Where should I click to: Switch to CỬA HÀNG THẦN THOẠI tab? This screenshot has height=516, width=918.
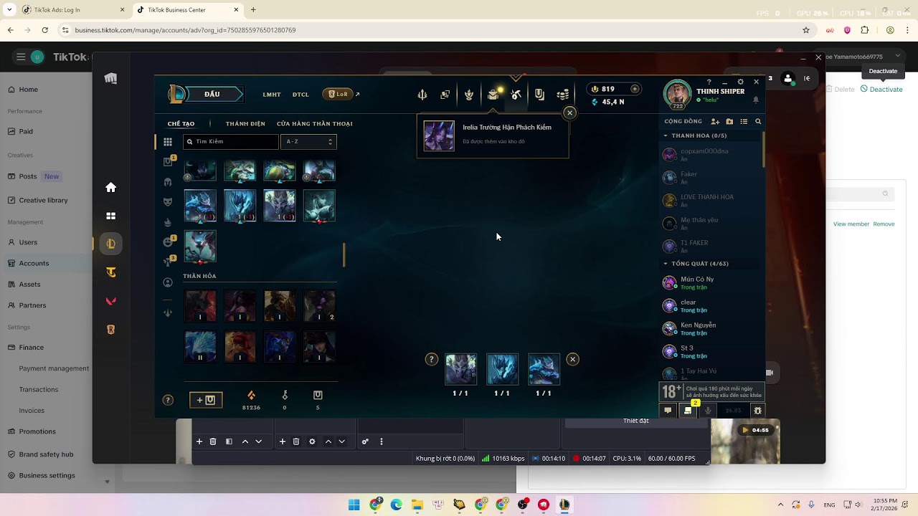coord(315,124)
